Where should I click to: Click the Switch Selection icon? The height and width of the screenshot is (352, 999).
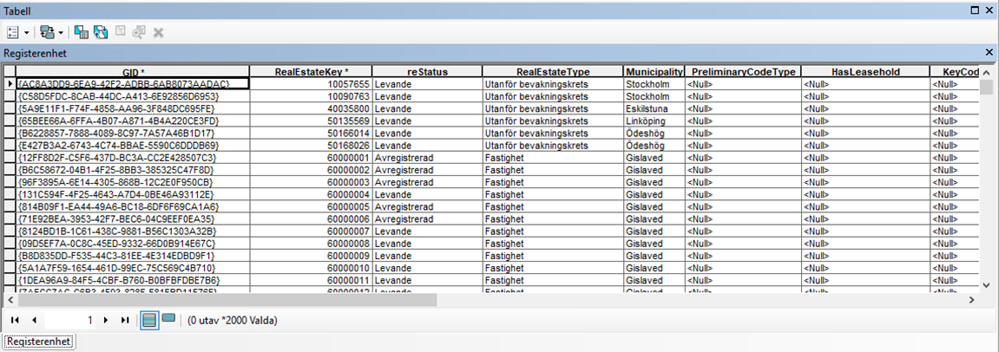[x=101, y=32]
